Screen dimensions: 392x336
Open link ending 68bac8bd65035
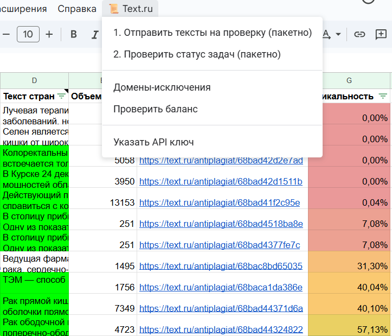pos(221,266)
